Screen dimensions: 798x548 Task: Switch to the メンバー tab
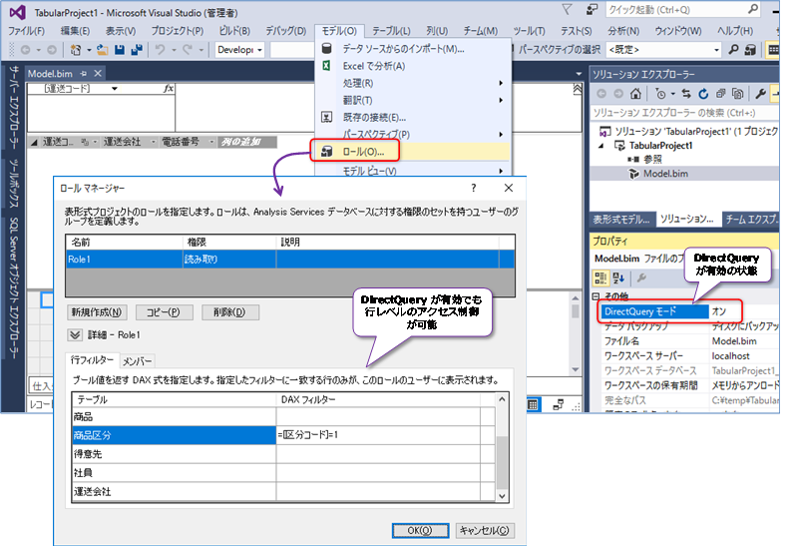click(x=137, y=361)
